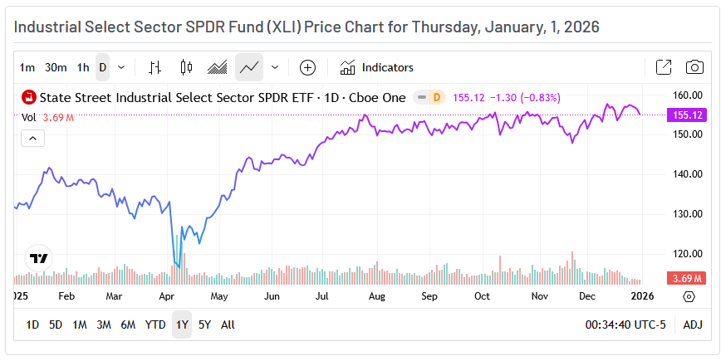
Task: Switch the interval to 1m
Action: tap(27, 67)
